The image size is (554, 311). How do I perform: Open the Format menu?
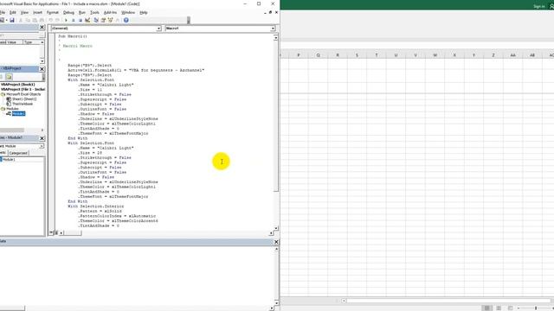point(53,12)
